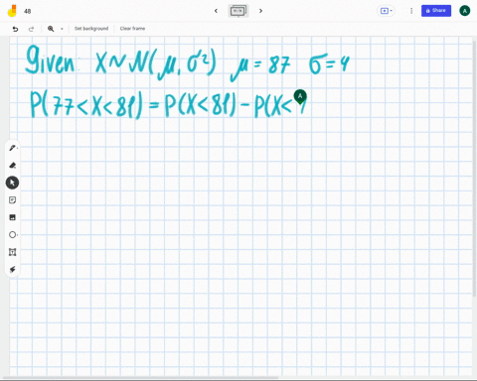Add a sticky note

tap(12, 200)
